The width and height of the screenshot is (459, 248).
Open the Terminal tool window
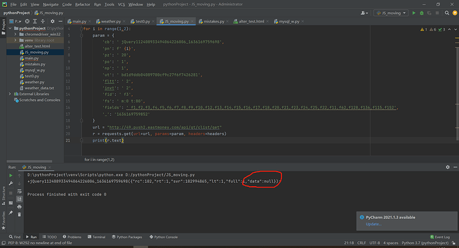coord(96,237)
